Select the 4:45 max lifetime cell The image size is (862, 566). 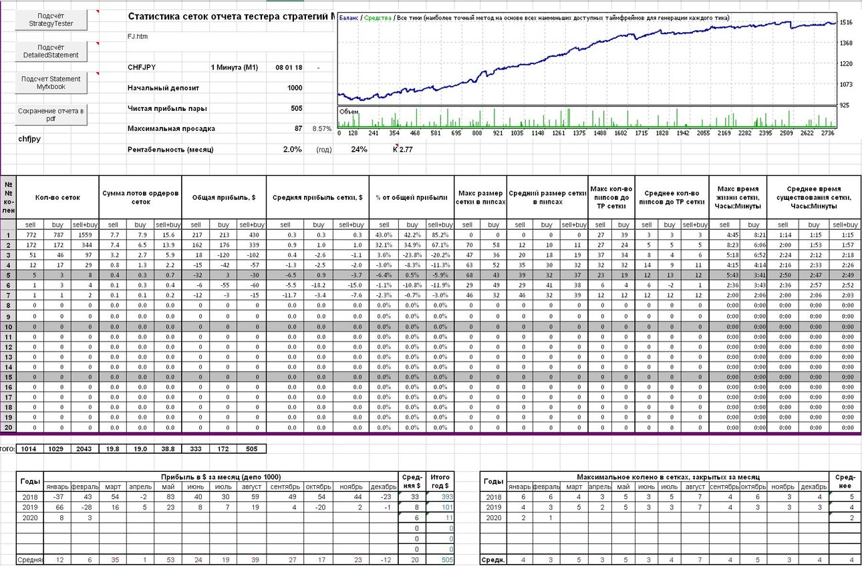(x=723, y=235)
